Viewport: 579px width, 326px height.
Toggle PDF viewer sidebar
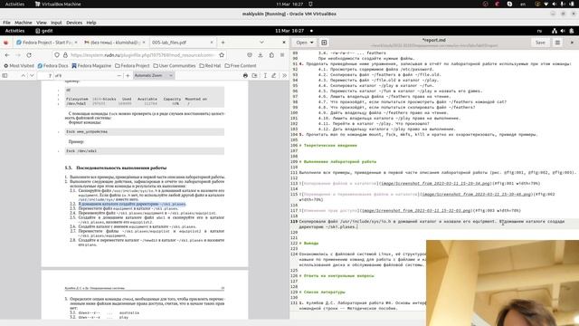(x=5, y=75)
